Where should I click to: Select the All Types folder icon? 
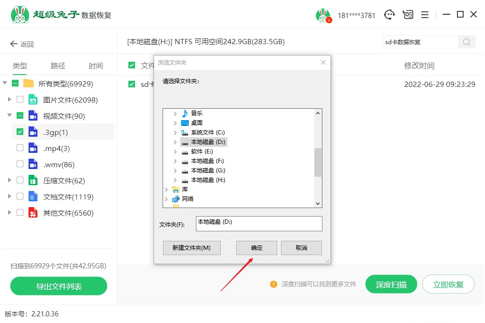pos(29,84)
